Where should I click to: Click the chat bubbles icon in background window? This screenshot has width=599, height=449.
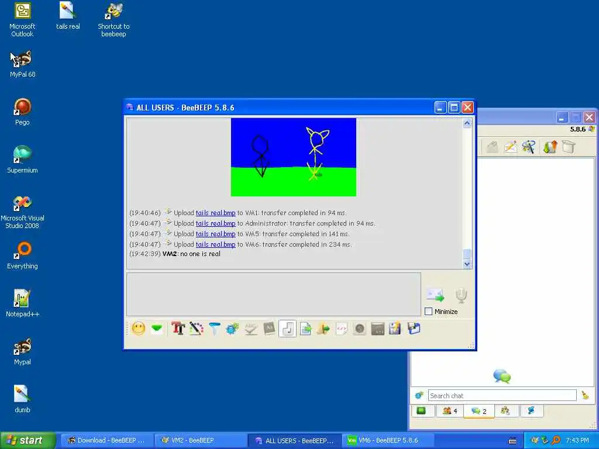pyautogui.click(x=502, y=376)
